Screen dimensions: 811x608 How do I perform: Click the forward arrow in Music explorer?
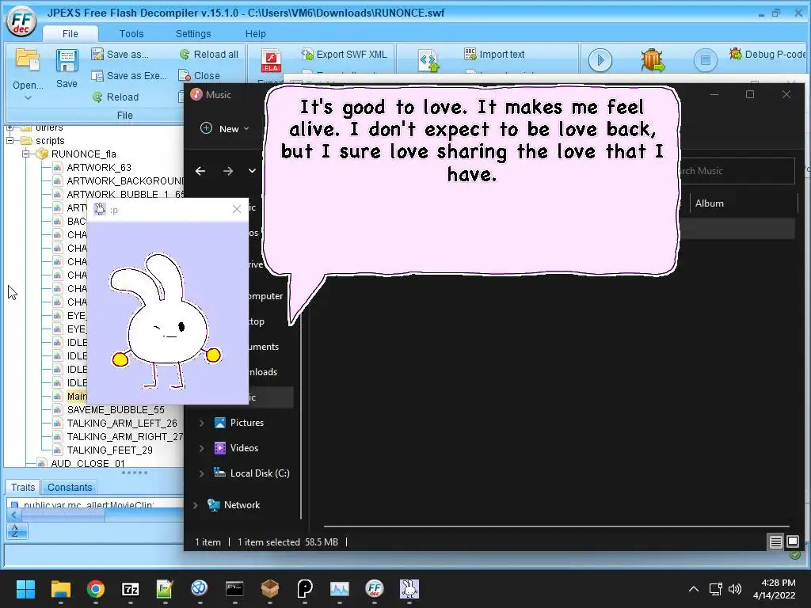(228, 171)
